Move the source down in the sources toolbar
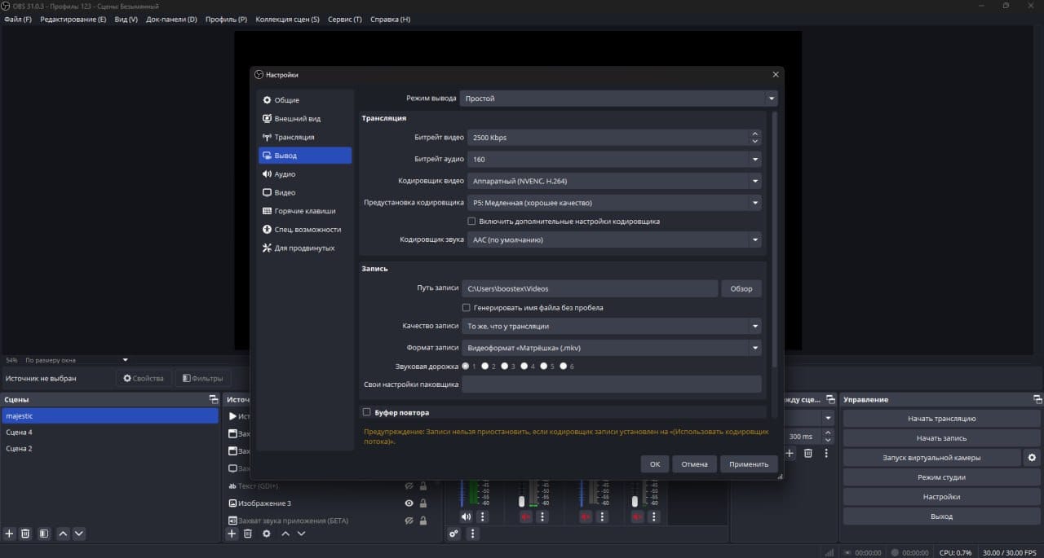 (301, 534)
